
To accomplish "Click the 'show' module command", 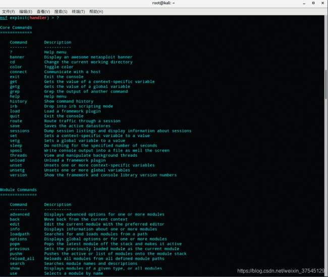I will point(15,268).
